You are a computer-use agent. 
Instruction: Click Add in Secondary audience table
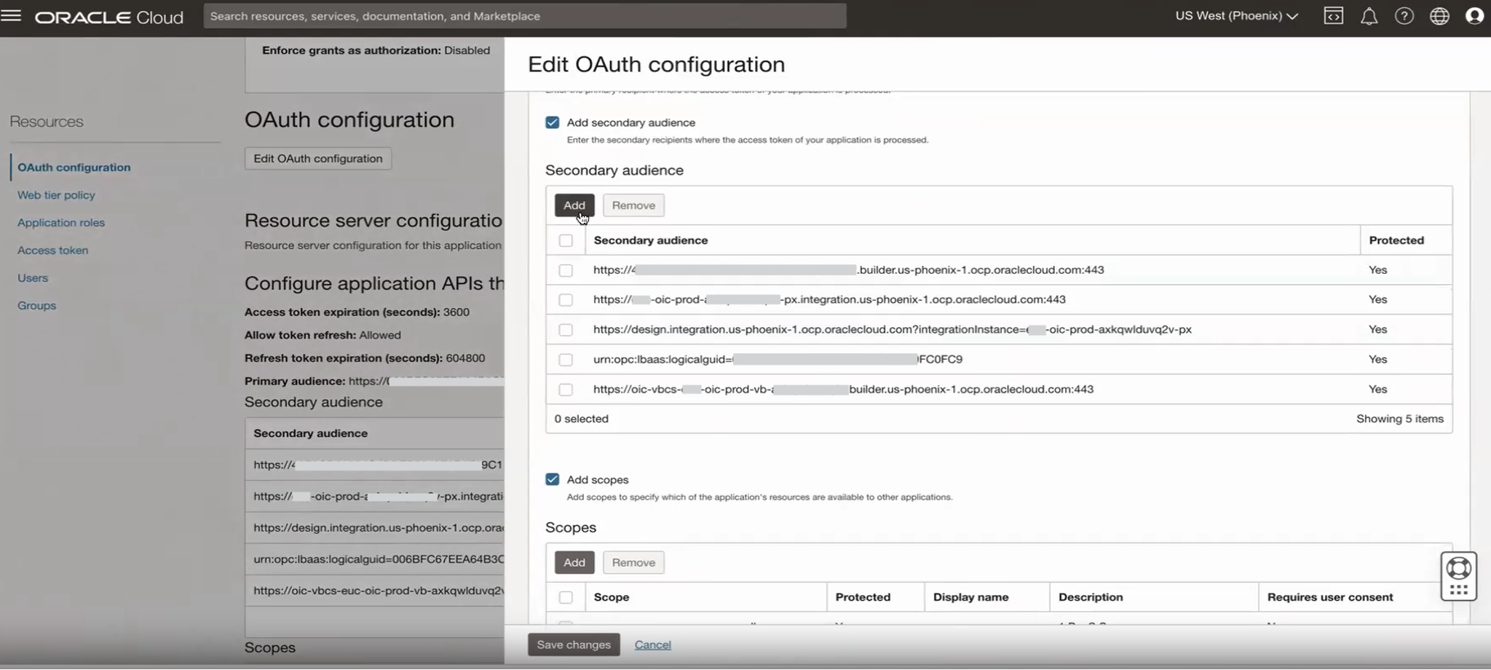[x=574, y=205]
